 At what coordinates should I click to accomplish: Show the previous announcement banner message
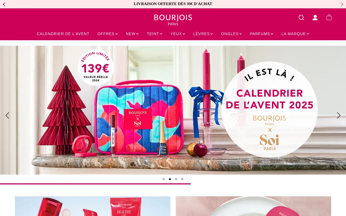click(x=4, y=4)
